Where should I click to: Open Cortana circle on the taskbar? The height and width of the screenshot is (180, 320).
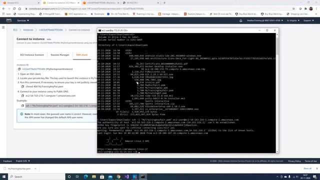[69, 176]
